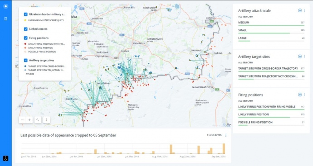Click the 518 SELECTED label
This screenshot has height=166, width=313.
(x=214, y=135)
